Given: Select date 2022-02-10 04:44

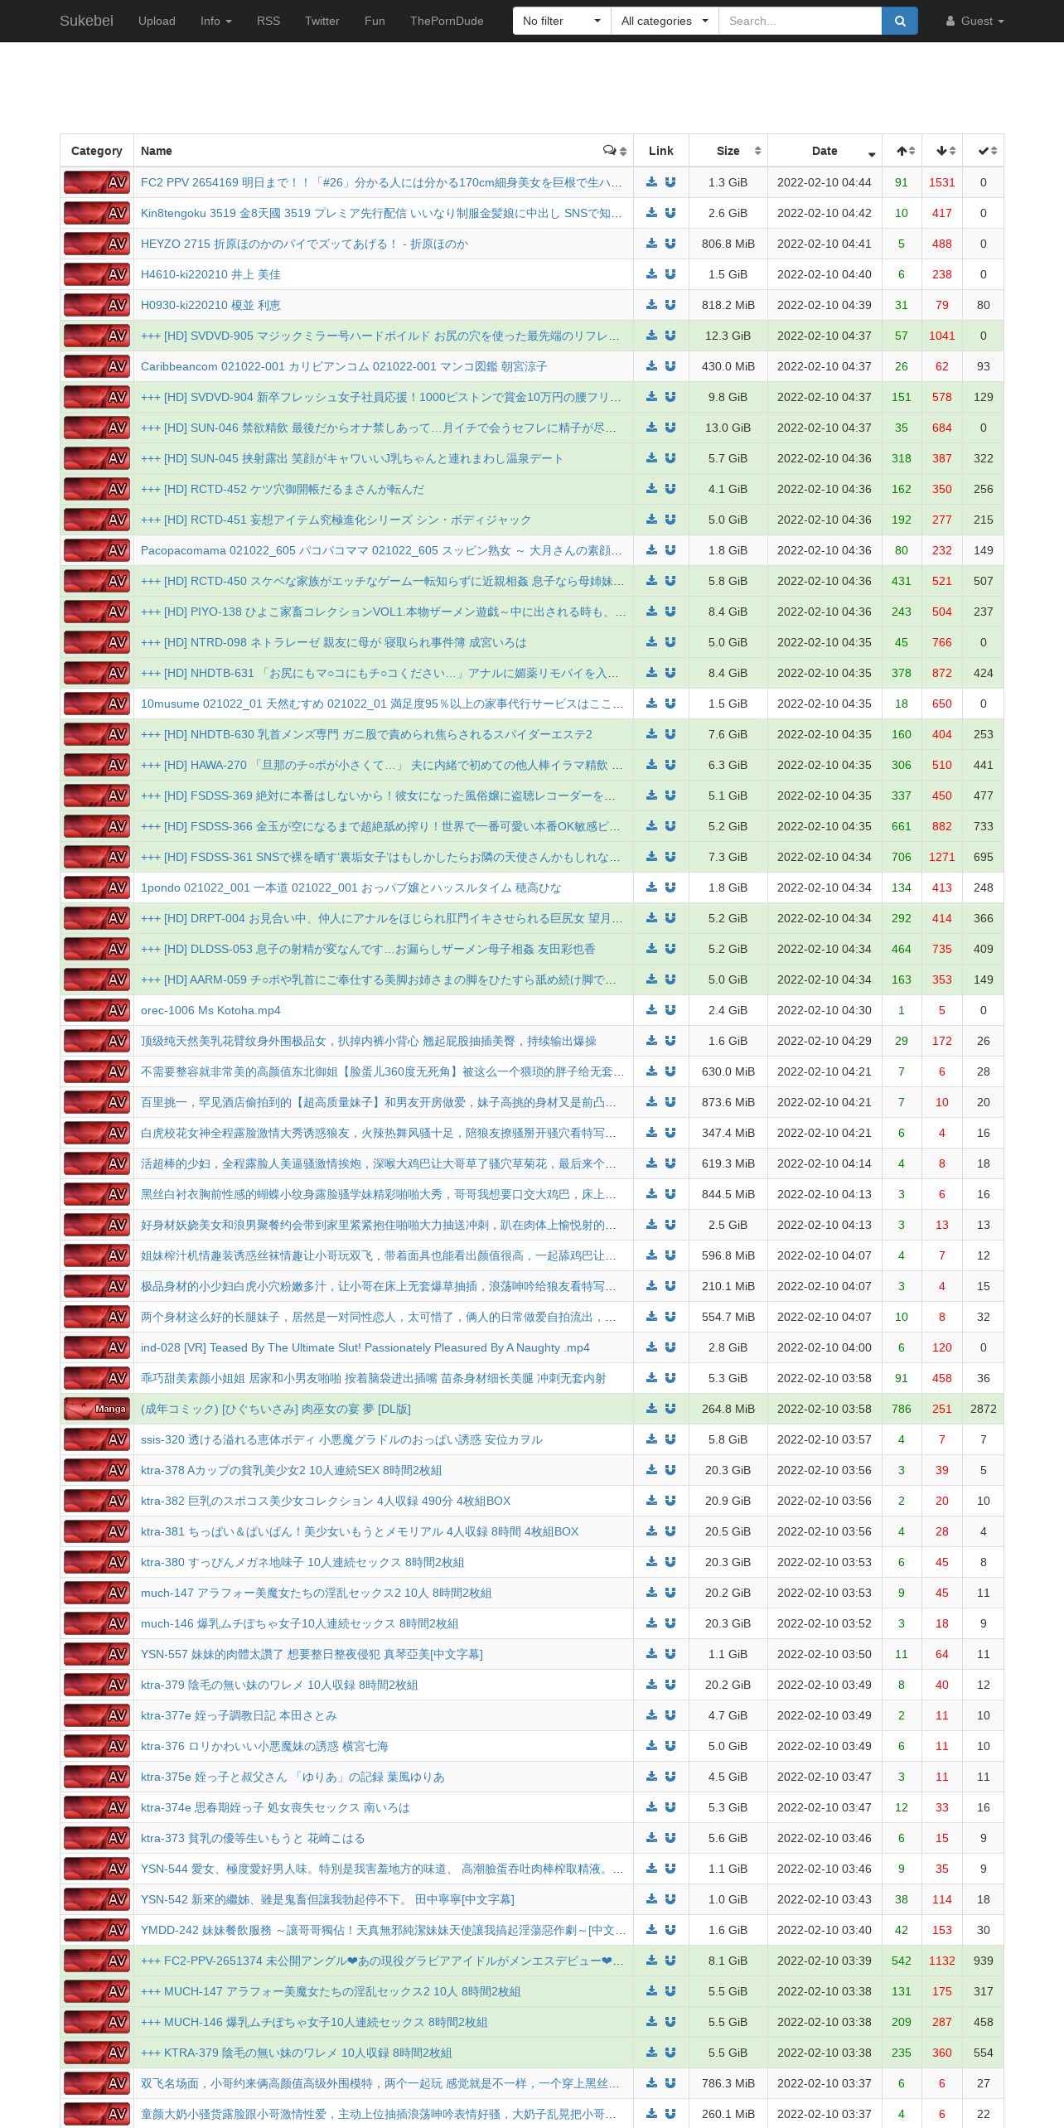Looking at the screenshot, I should pyautogui.click(x=825, y=182).
